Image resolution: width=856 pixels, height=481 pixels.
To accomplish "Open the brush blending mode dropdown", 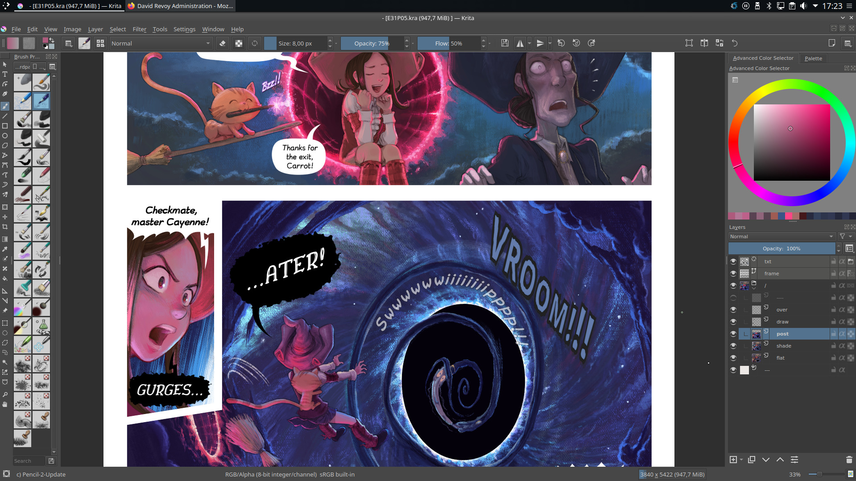I will [161, 43].
